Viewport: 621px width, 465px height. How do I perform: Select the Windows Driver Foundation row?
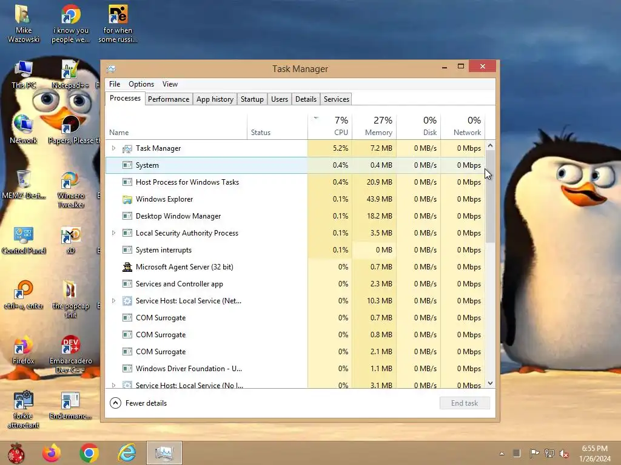pos(295,369)
